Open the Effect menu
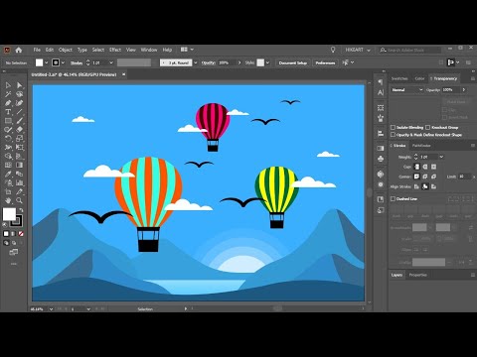This screenshot has height=357, width=477. click(x=115, y=50)
